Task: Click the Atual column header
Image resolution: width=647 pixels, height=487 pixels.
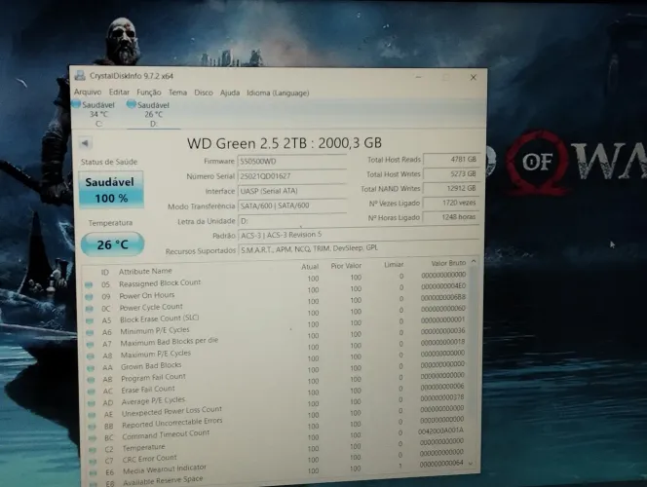Action: pyautogui.click(x=310, y=267)
